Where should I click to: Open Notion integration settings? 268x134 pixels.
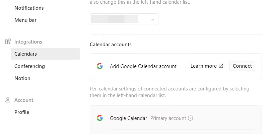tap(22, 78)
